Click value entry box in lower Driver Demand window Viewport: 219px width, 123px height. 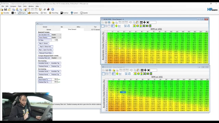coord(154,70)
